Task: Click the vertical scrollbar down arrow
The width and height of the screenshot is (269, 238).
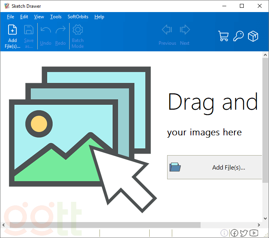Action: 266,219
